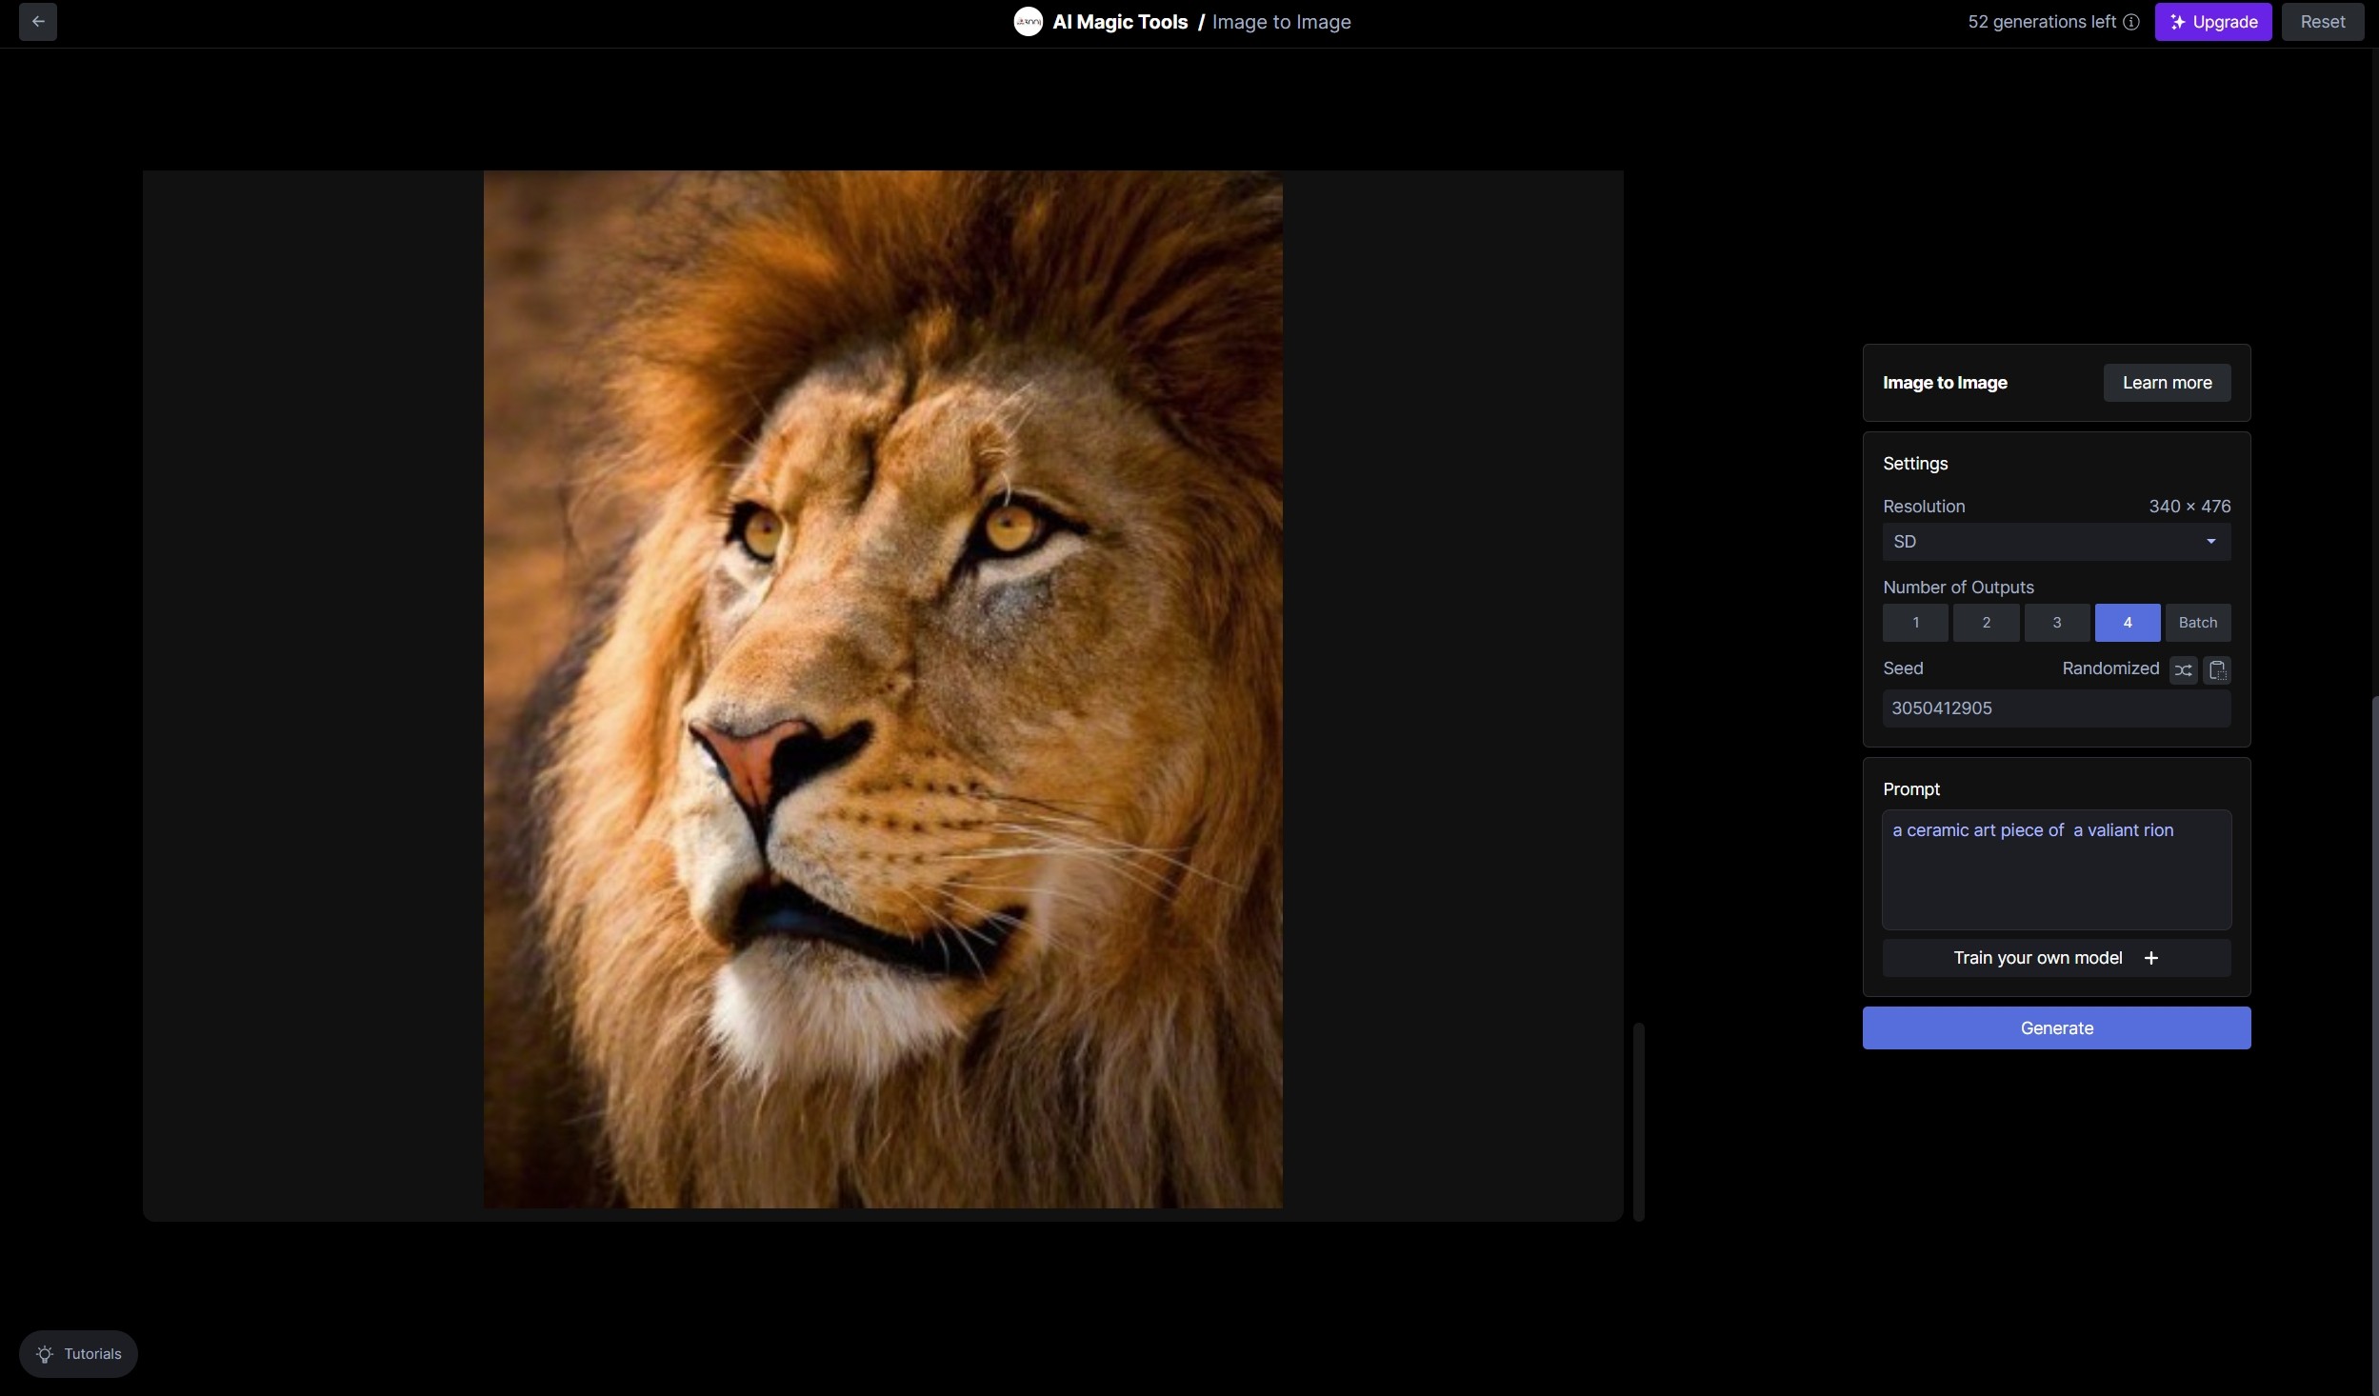Open the SD resolution dropdown
Viewport: 2379px width, 1396px height.
pyautogui.click(x=2038, y=542)
